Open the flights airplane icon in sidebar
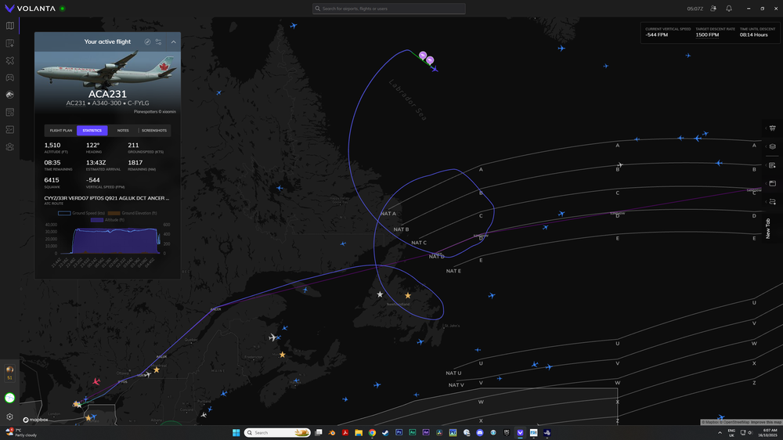783x440 pixels. coord(9,60)
